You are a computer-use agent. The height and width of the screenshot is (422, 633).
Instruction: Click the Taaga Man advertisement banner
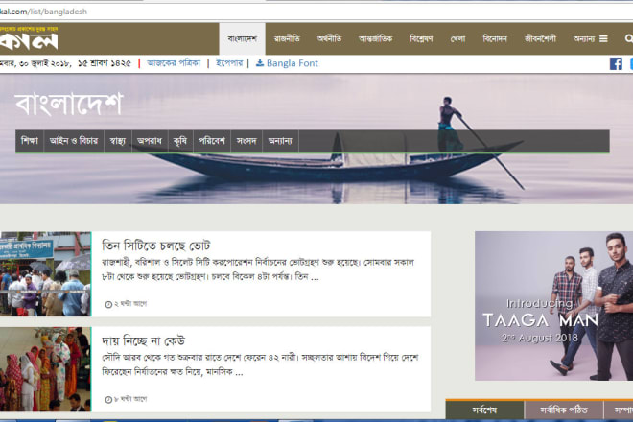pos(554,306)
